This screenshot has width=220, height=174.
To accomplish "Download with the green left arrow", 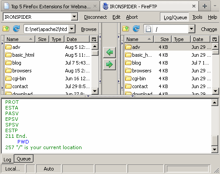I will (109, 52).
